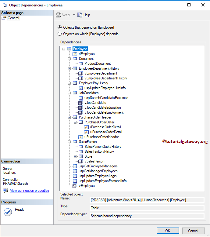Click the uPurchaseOrderDetail trigger icon
The width and height of the screenshot is (210, 237).
[87, 132]
